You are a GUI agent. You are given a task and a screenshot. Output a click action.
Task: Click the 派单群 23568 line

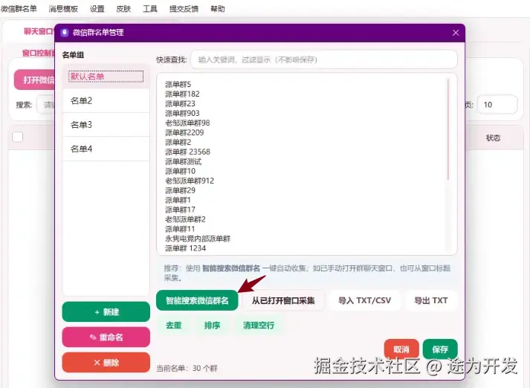coord(187,152)
